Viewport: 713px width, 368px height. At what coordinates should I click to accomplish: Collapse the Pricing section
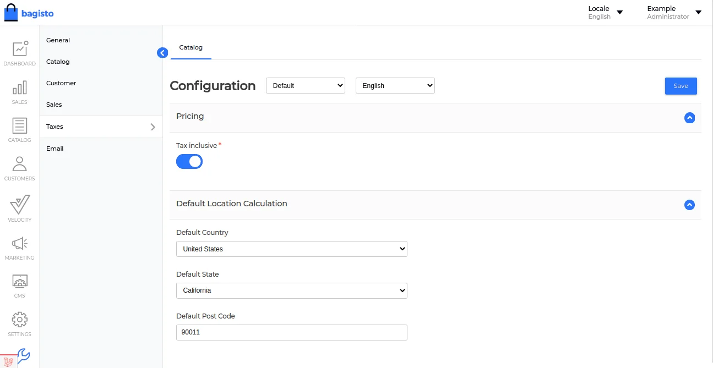(689, 118)
